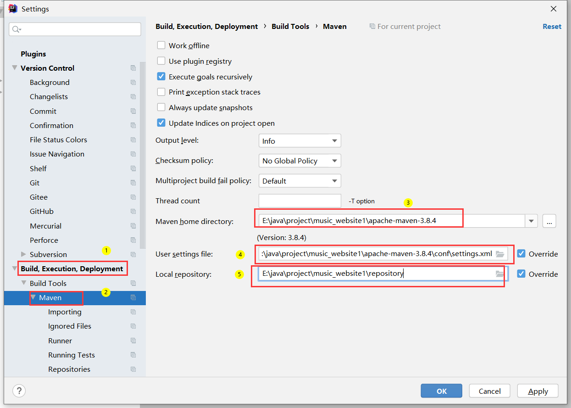Click the project-level icon in the Background row
This screenshot has width=571, height=408.
click(x=133, y=83)
